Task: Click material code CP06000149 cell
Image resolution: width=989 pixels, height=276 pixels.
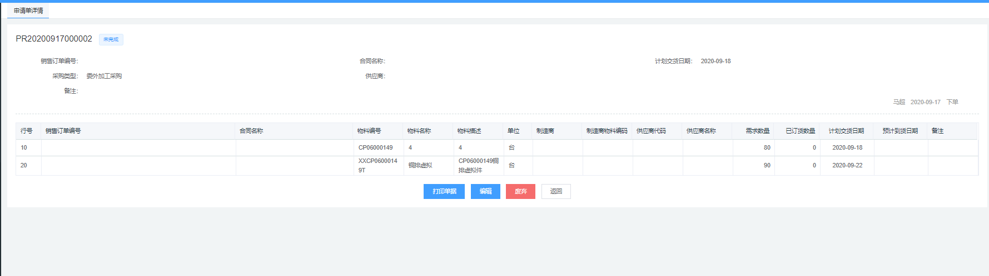Action: coord(375,147)
